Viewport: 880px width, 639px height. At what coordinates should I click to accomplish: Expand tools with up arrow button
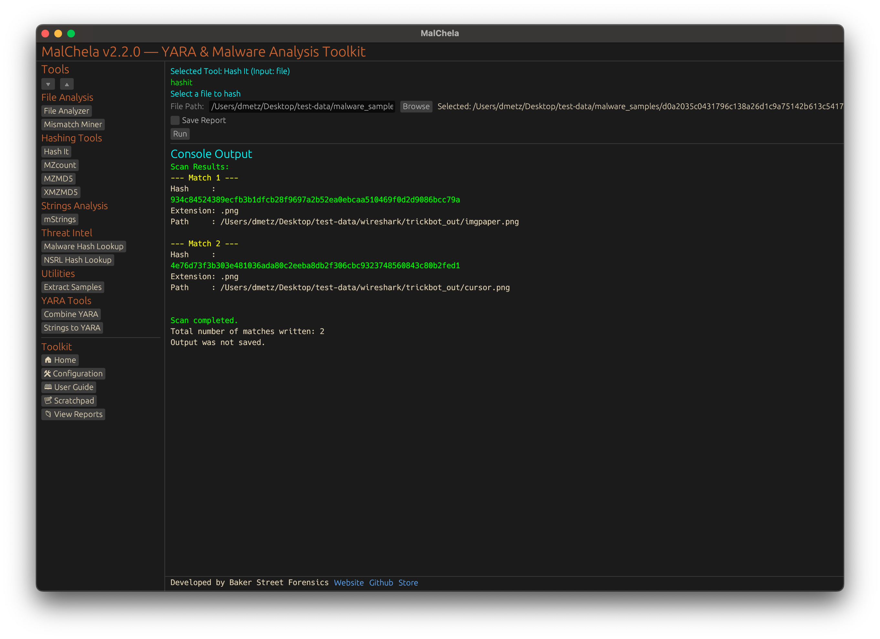click(67, 84)
